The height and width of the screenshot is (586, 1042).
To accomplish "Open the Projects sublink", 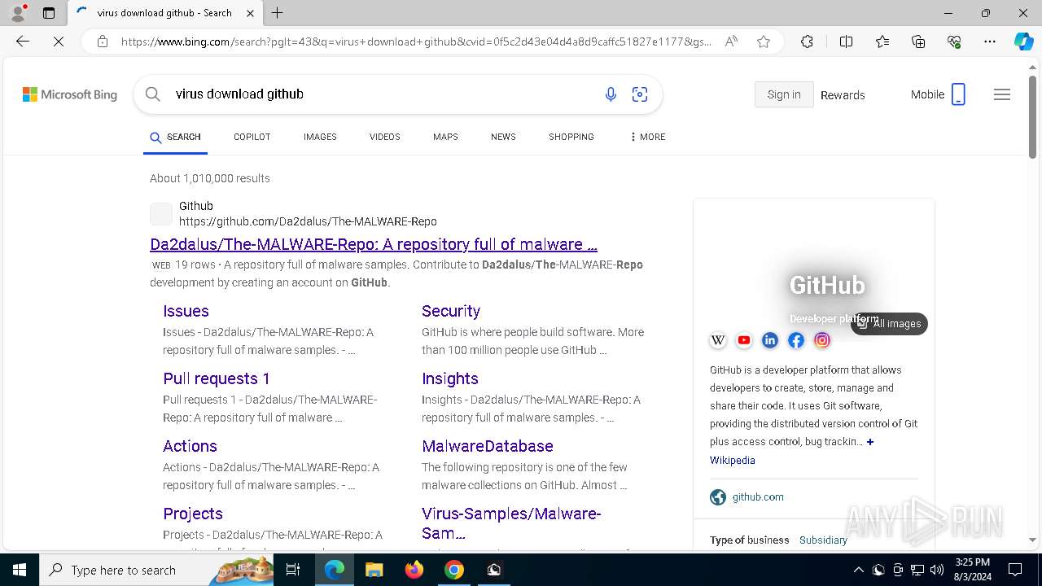I will tap(193, 514).
